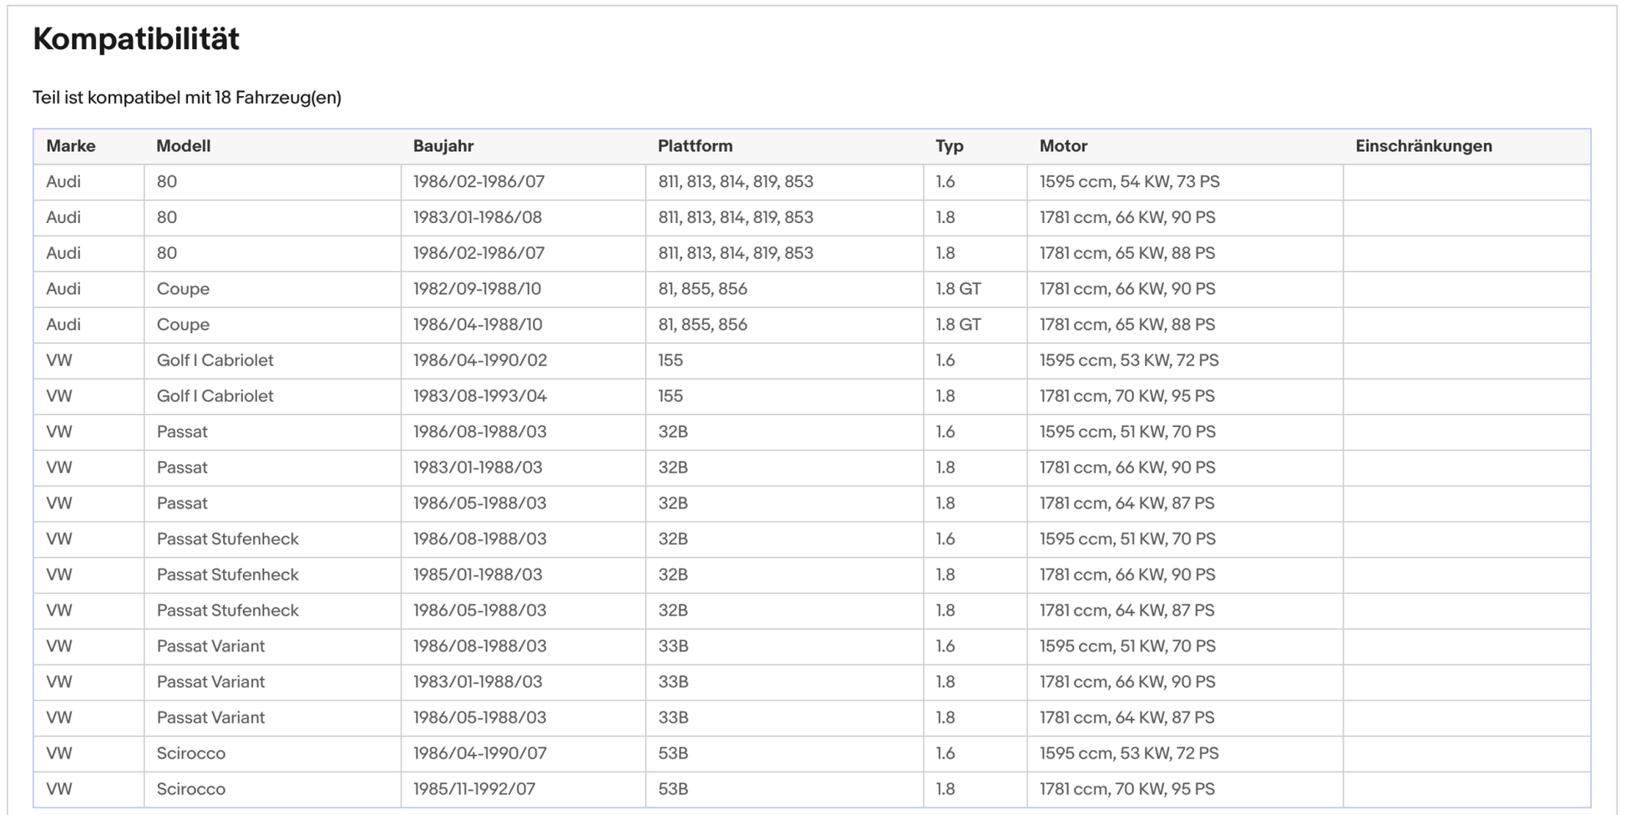
Task: Click the motor cell '1595 ccm, 54 KW, 73 PS'
Action: [x=1129, y=182]
